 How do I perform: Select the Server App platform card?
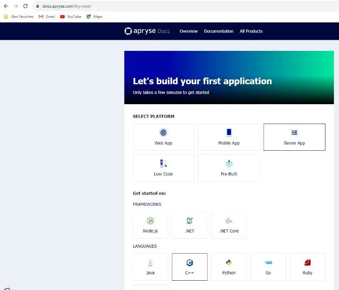(294, 137)
